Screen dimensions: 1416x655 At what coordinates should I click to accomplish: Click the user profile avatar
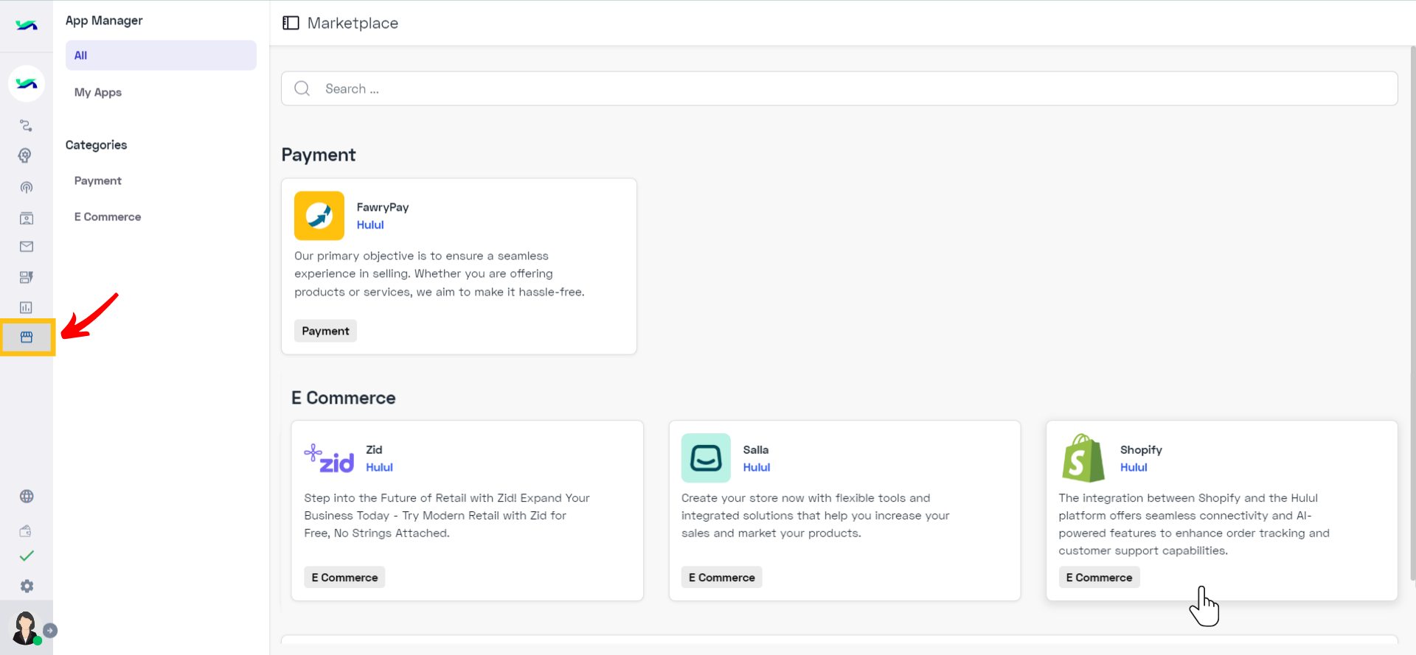tap(26, 628)
